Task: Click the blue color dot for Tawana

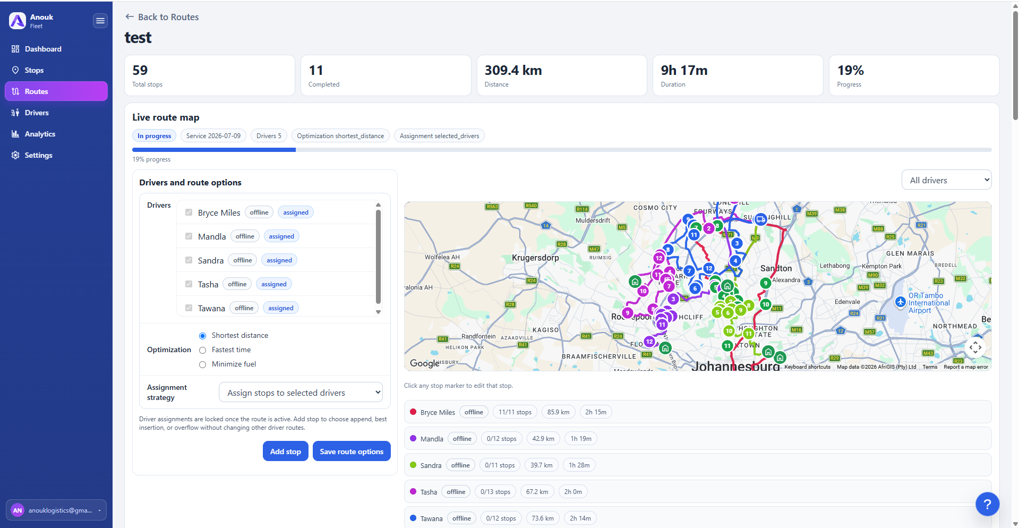Action: point(413,518)
